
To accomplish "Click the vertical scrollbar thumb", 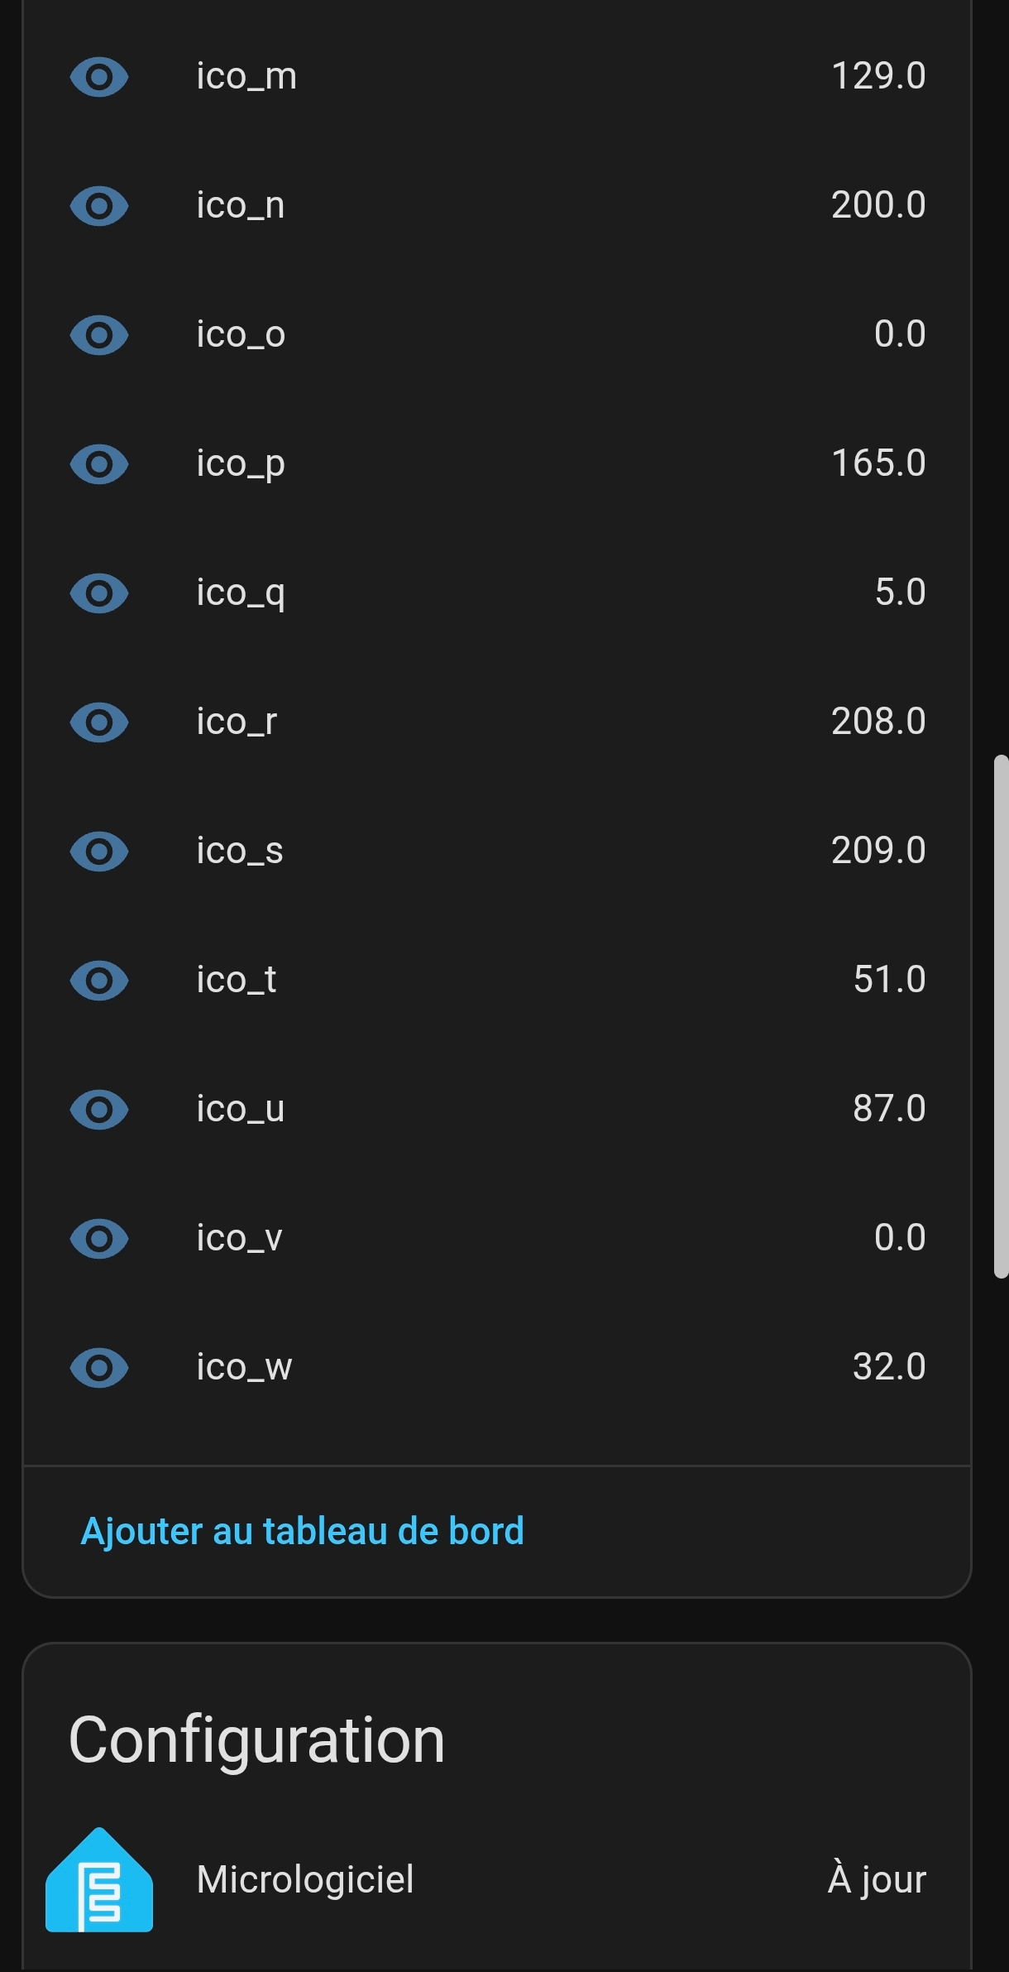I will tap(1001, 1016).
